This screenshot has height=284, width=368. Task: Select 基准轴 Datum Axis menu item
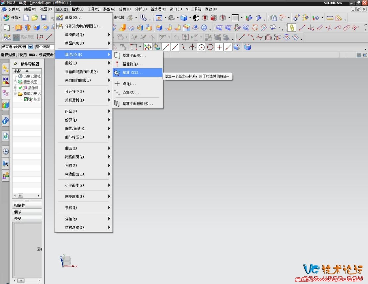pyautogui.click(x=138, y=64)
